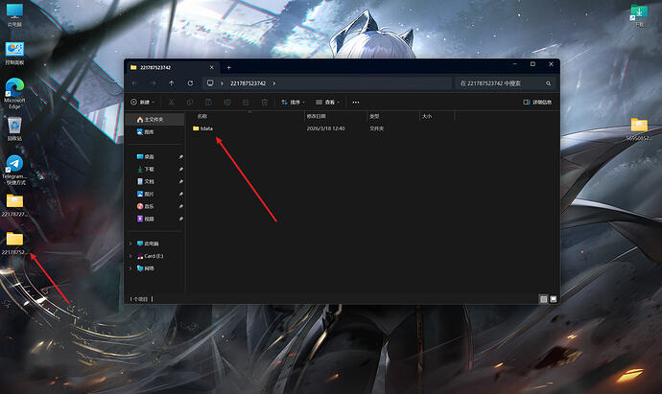Select the tdata folder row
662x394 pixels.
point(322,128)
